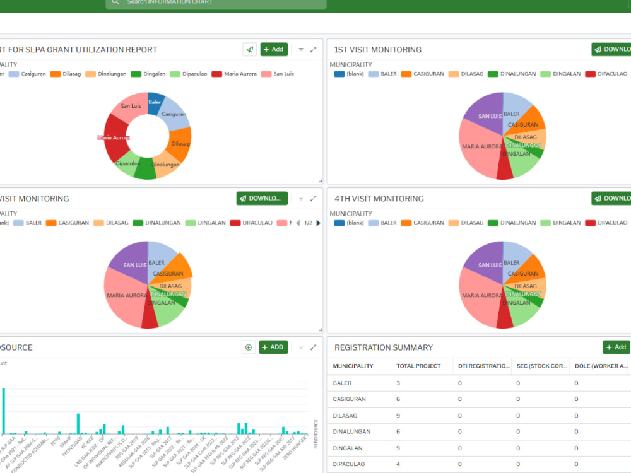Toggle DILASAG legend in 1st Visit Monitoring
This screenshot has width=631, height=473.
(466, 74)
